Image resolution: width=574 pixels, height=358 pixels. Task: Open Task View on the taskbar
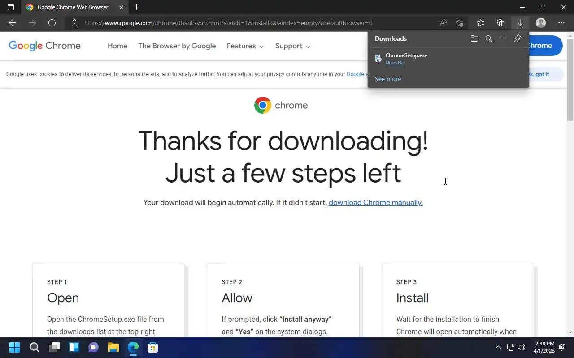pyautogui.click(x=54, y=347)
